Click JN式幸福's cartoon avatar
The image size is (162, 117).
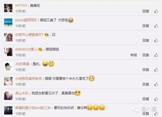tap(8, 67)
